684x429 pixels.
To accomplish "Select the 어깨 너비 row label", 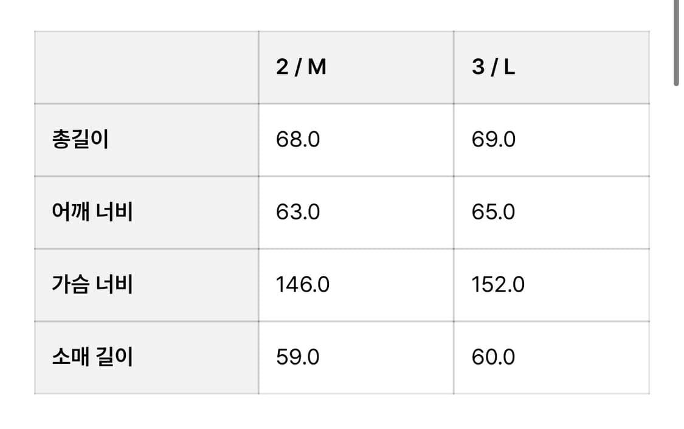I will (92, 212).
